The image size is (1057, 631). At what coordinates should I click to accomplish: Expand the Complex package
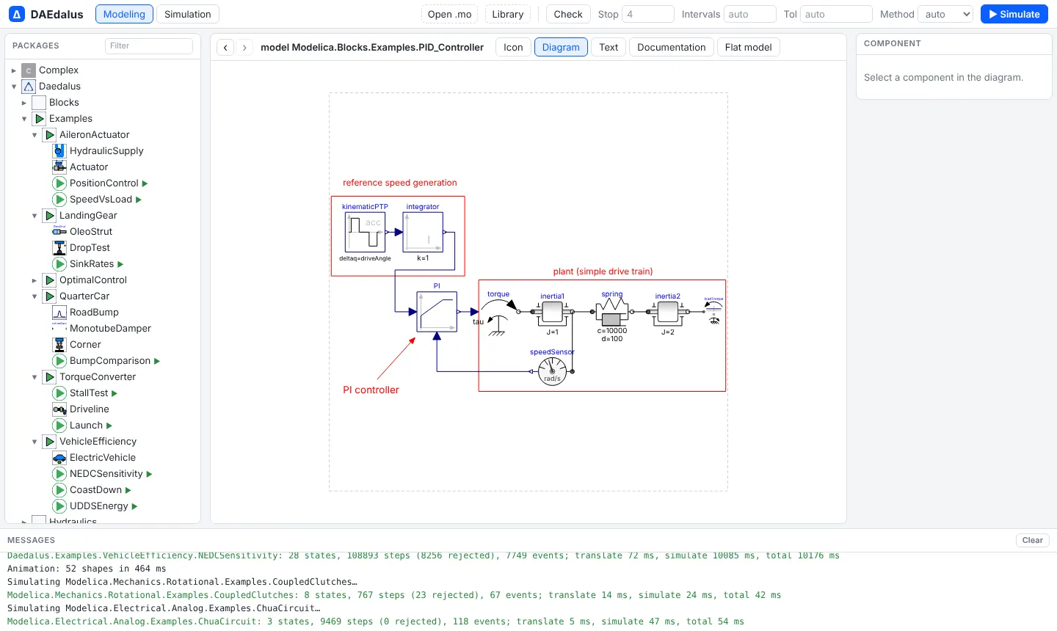pos(13,70)
